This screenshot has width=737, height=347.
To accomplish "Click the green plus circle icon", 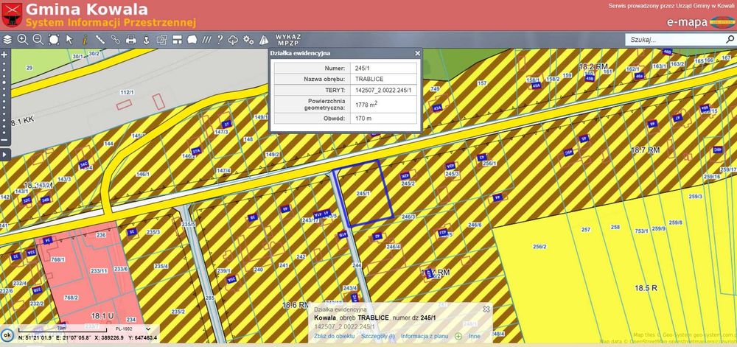I will [458, 336].
